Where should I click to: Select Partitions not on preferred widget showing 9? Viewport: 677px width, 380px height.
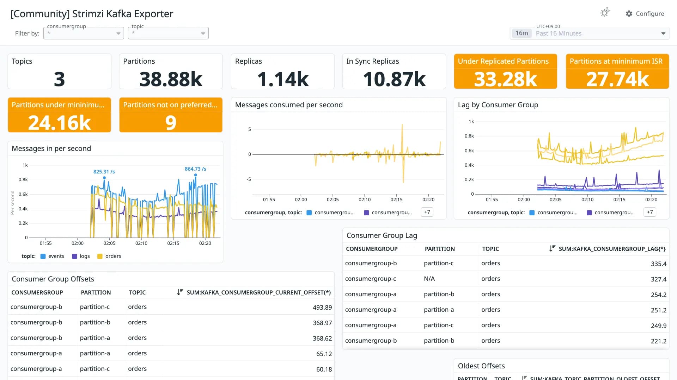[171, 115]
